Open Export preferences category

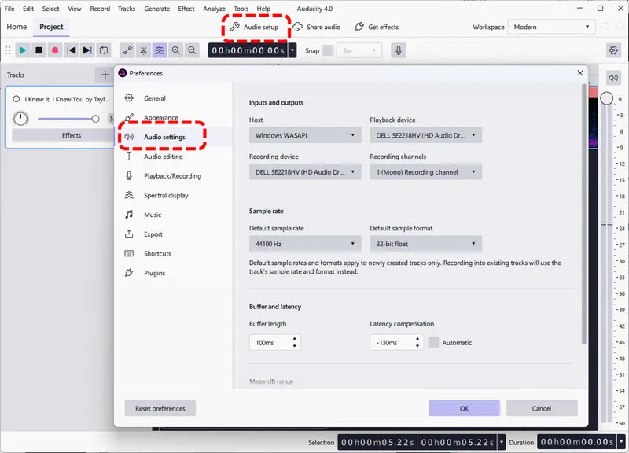coord(173,234)
